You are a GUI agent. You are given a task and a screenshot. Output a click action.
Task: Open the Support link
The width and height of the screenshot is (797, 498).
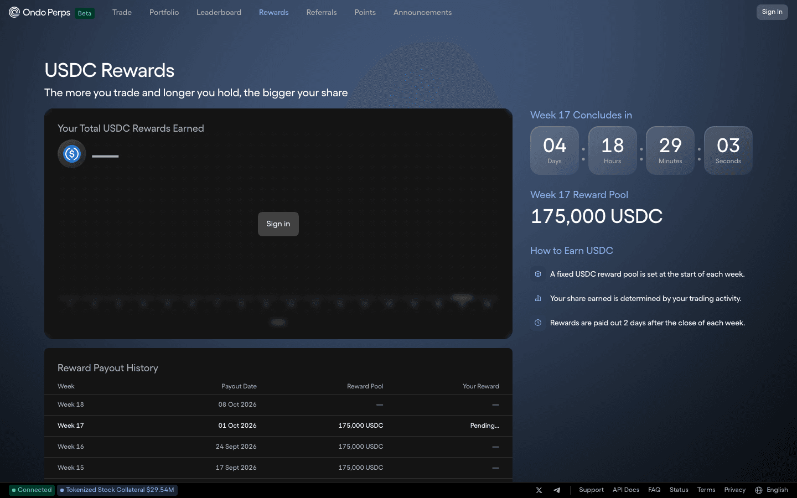click(x=591, y=490)
